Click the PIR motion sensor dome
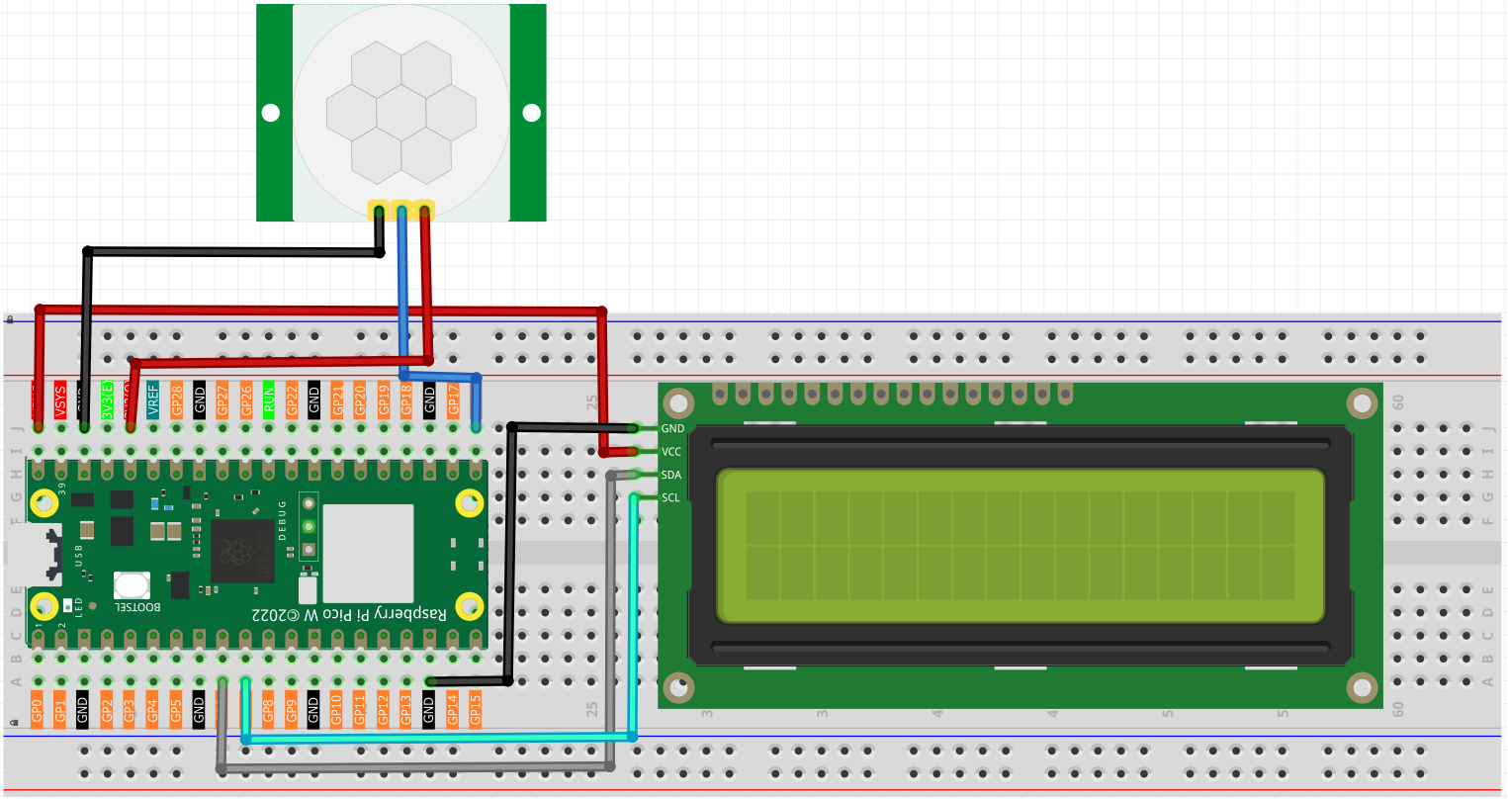This screenshot has height=799, width=1508. (401, 112)
